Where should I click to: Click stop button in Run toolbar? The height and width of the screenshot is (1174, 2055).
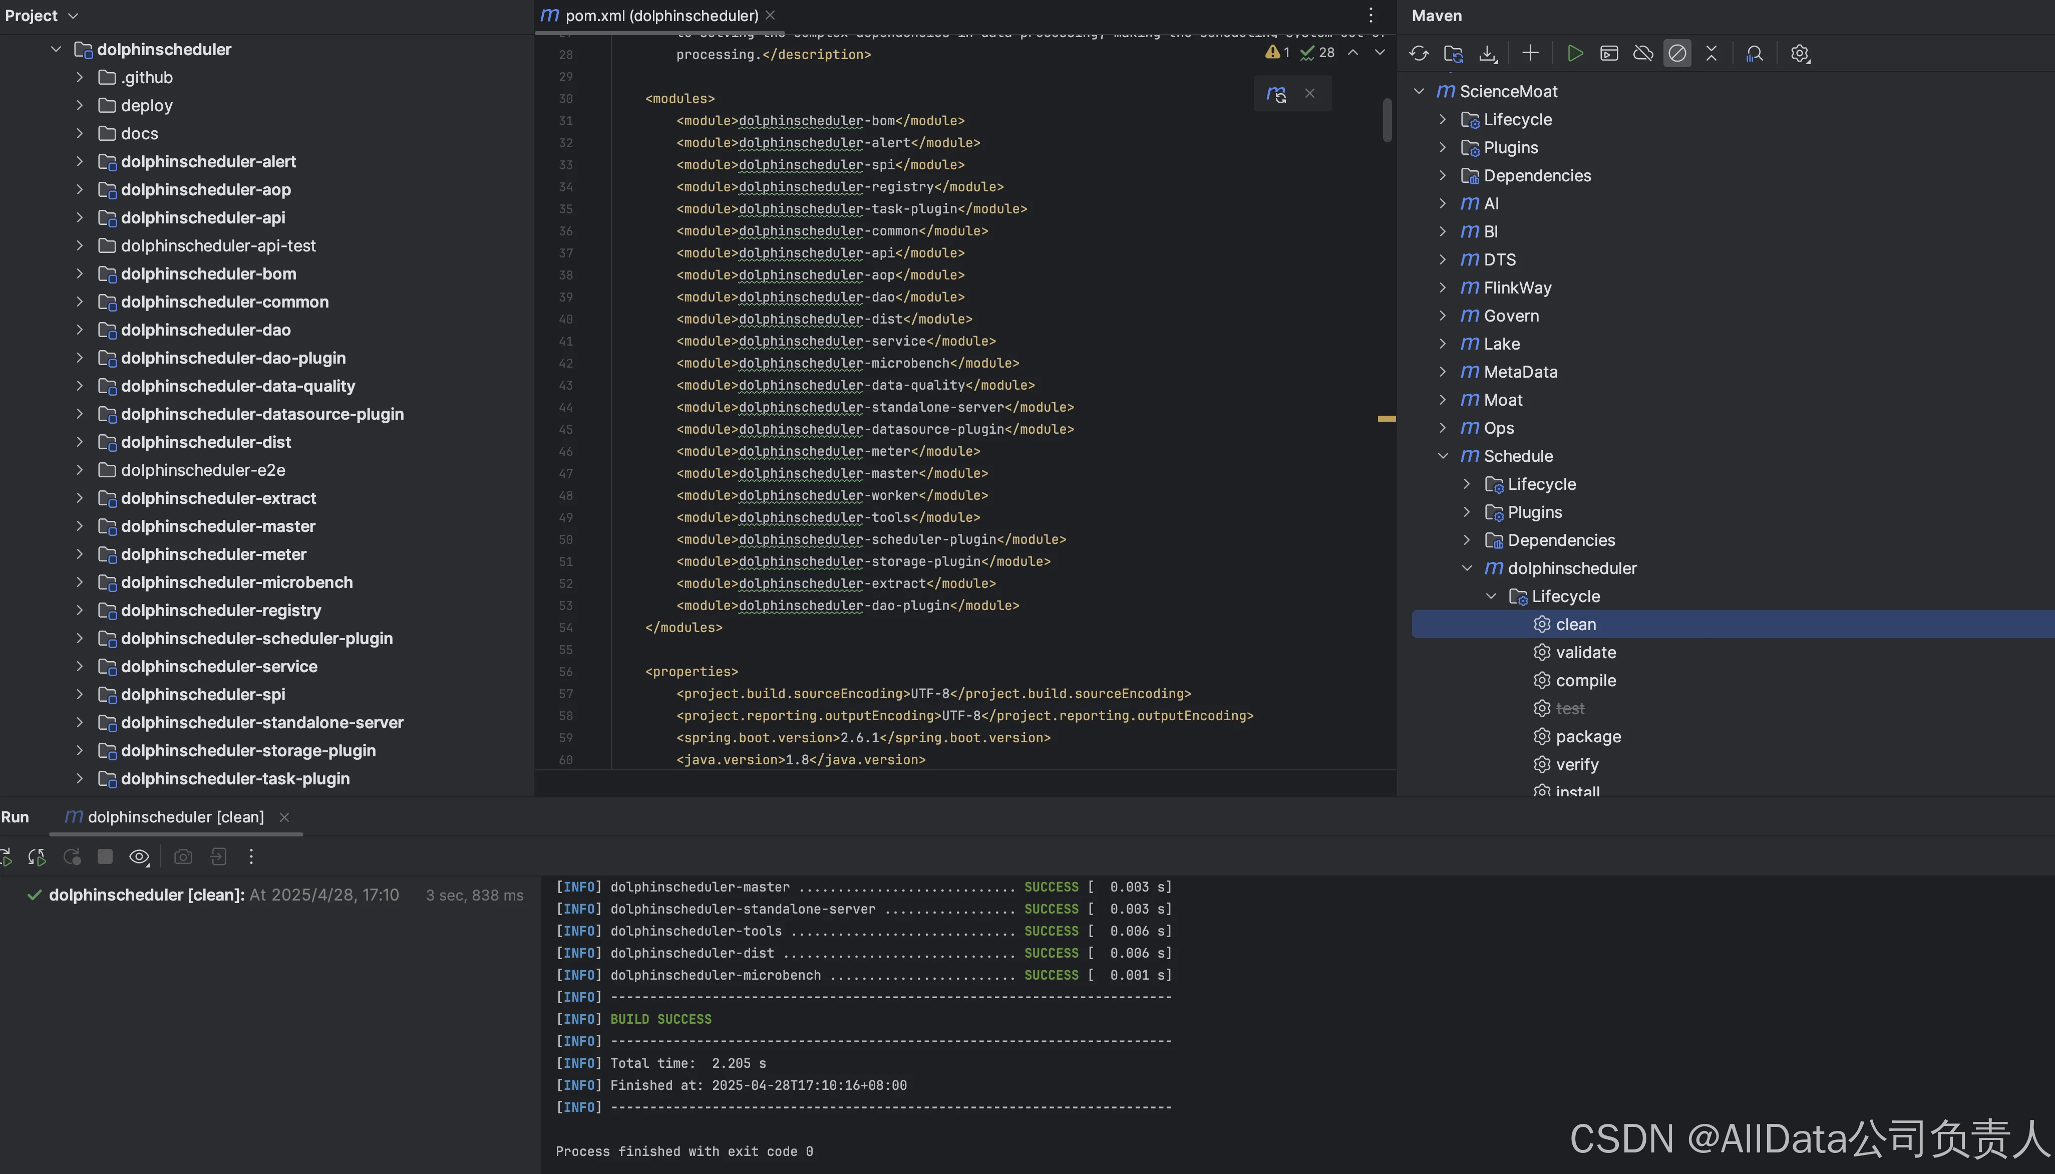(105, 856)
